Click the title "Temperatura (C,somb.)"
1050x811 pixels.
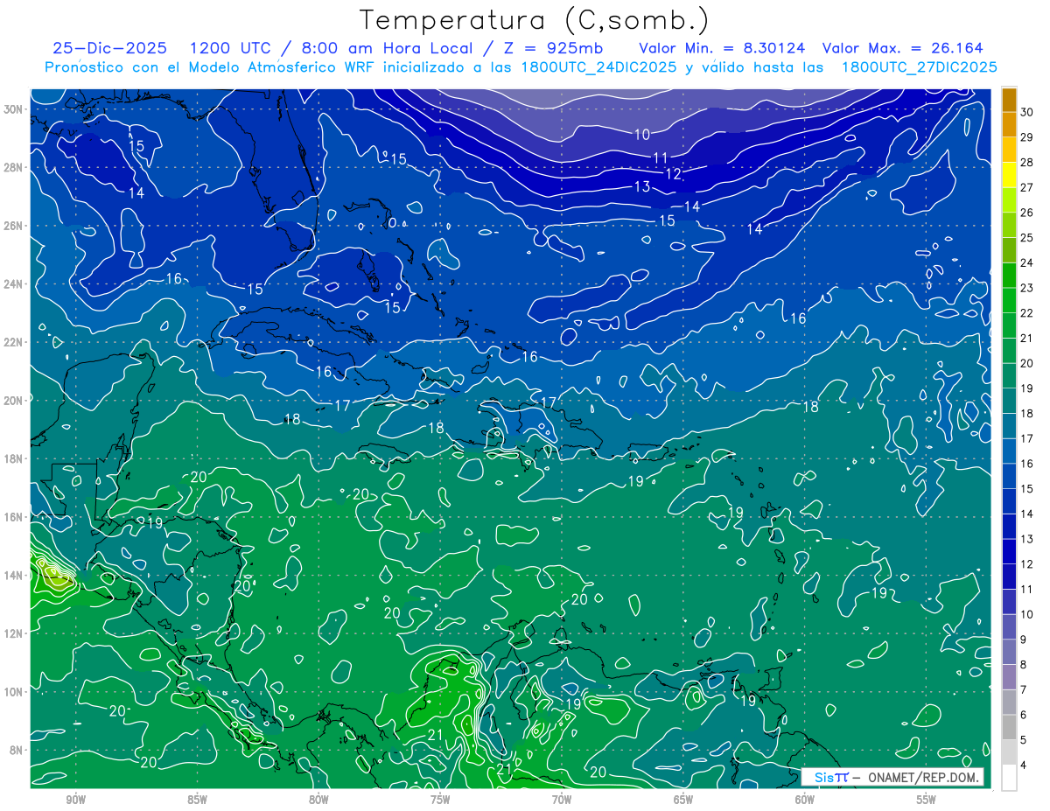point(535,20)
